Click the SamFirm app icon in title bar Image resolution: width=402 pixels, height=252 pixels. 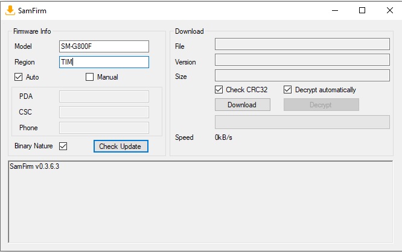pyautogui.click(x=10, y=10)
